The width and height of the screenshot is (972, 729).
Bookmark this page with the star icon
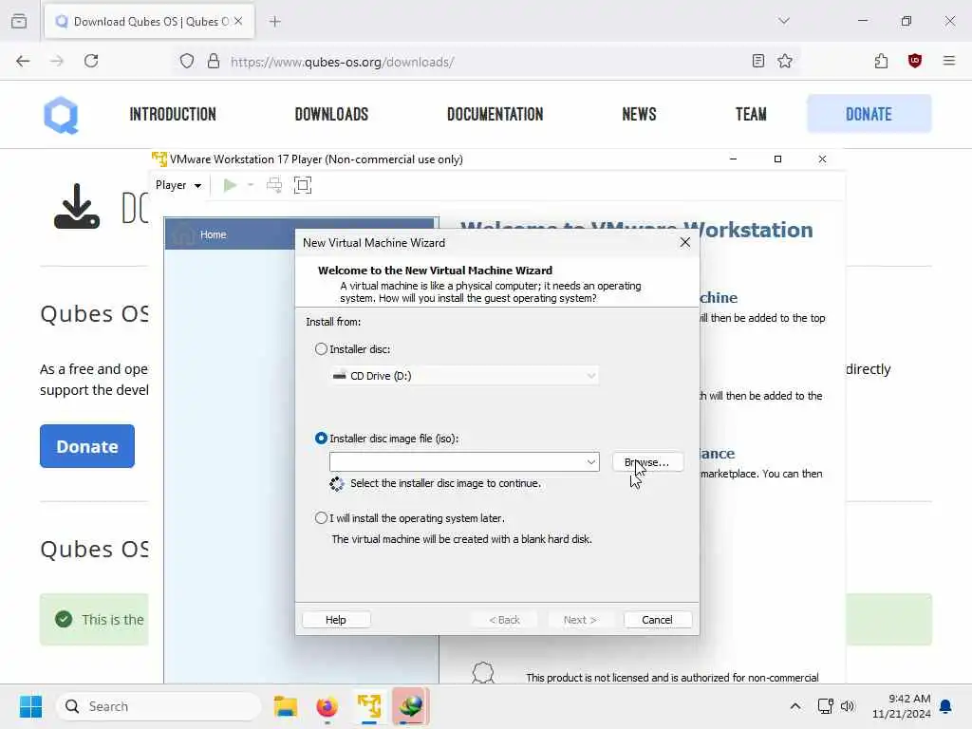pyautogui.click(x=785, y=61)
